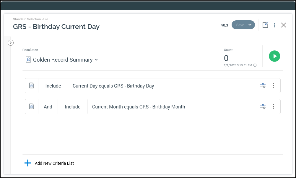Close the selection rule panel
This screenshot has height=178, width=296.
point(284,25)
